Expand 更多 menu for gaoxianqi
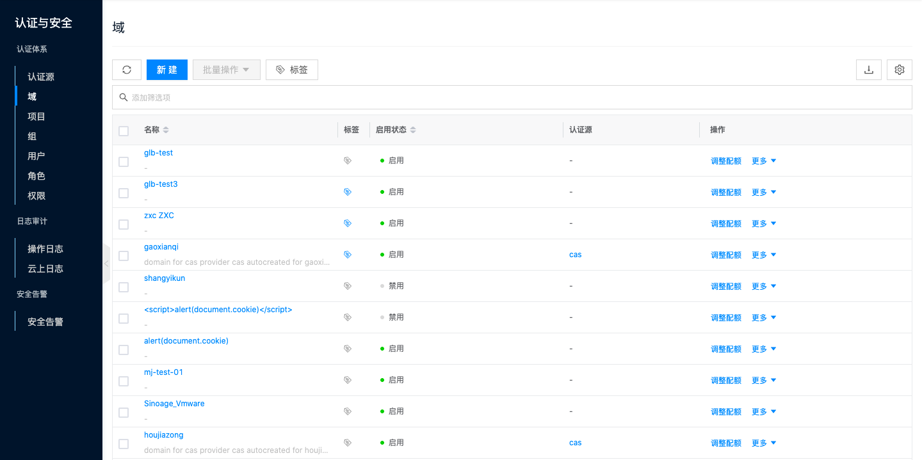922x460 pixels. point(764,255)
